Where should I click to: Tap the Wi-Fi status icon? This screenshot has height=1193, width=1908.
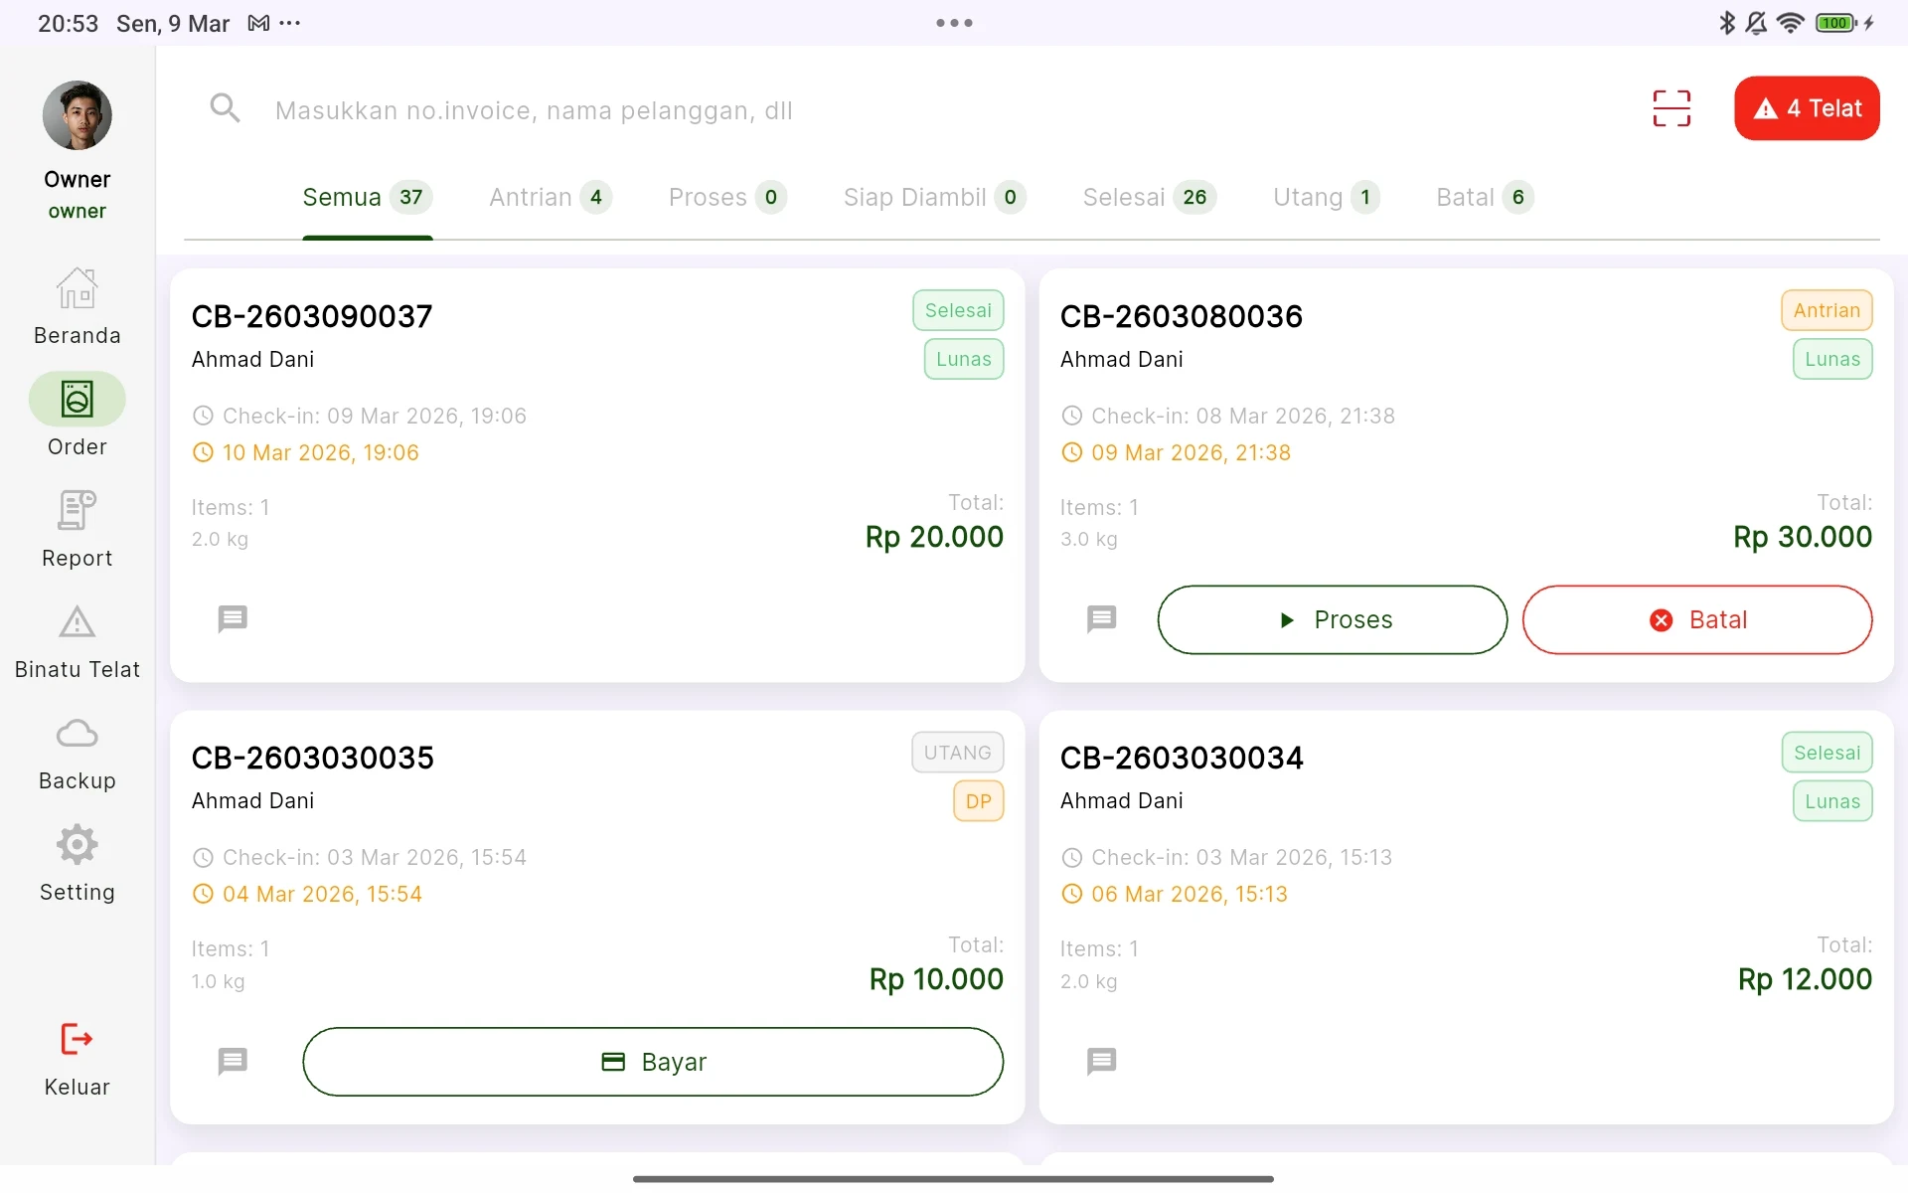pos(1790,23)
